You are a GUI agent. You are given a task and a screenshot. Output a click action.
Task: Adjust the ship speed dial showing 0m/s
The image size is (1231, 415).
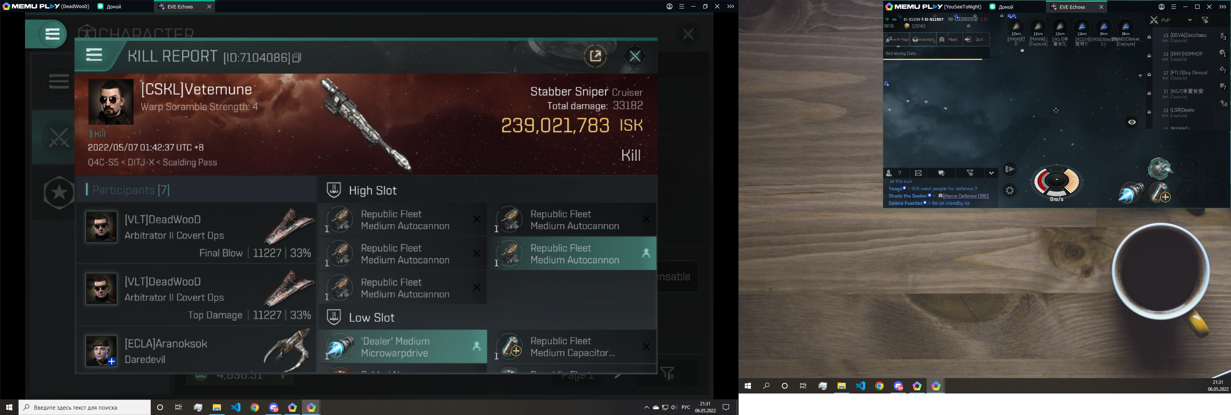pos(1057,182)
